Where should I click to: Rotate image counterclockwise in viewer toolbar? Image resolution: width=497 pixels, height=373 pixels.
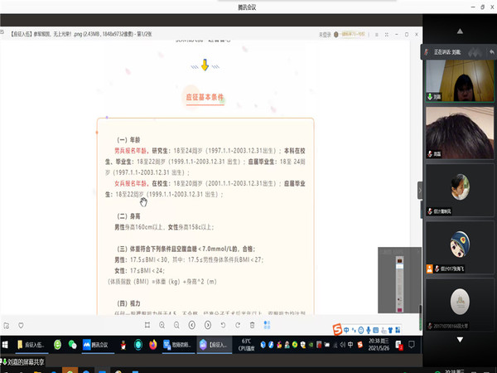tap(223, 325)
